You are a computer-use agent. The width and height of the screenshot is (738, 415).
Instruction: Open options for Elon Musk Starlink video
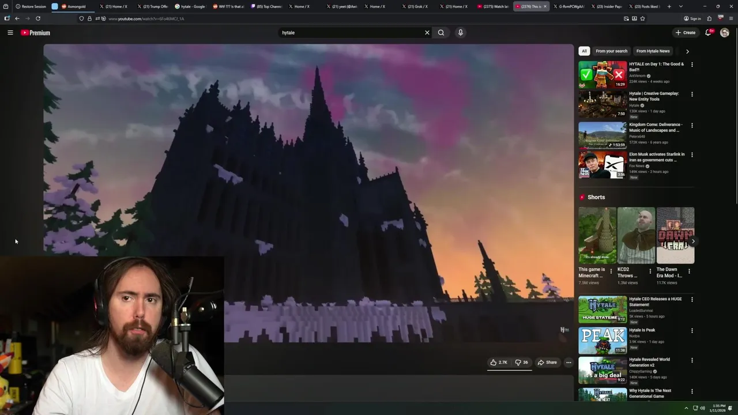pyautogui.click(x=692, y=154)
